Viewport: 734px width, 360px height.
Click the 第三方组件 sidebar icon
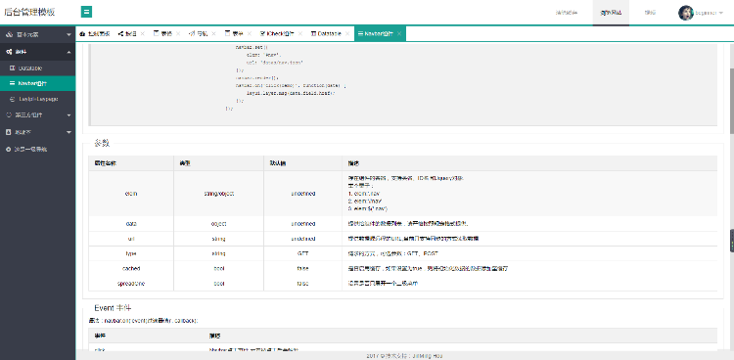pos(9,114)
